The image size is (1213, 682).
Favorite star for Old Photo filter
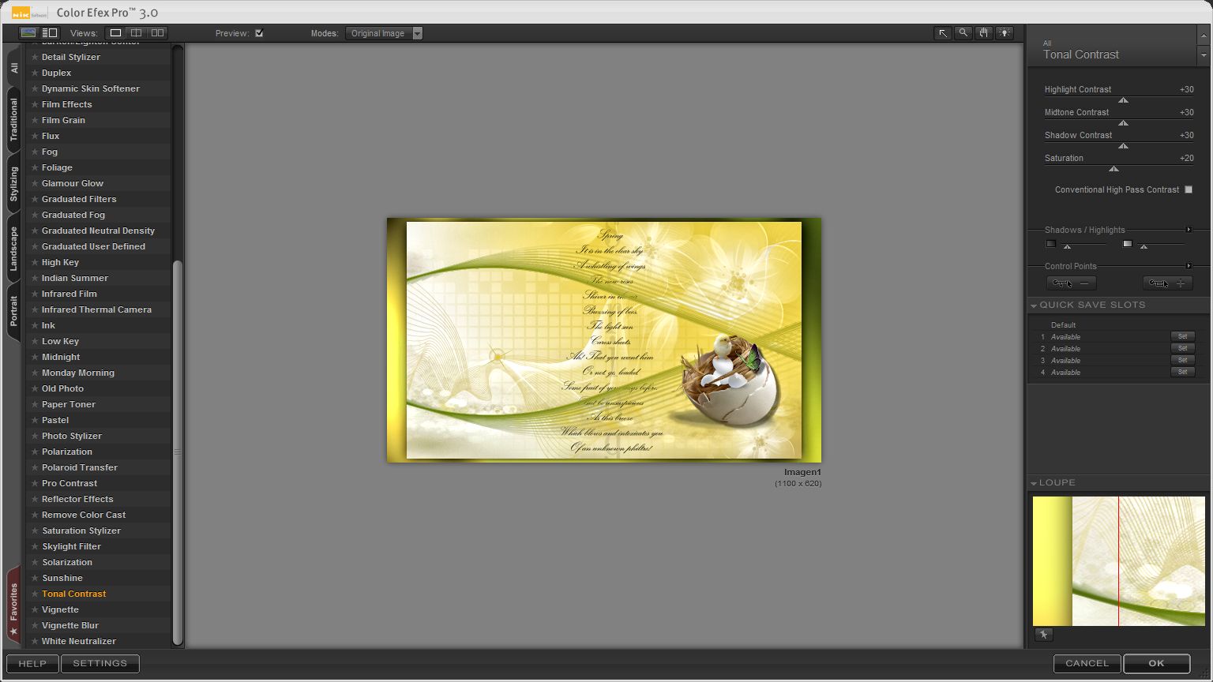pyautogui.click(x=35, y=388)
